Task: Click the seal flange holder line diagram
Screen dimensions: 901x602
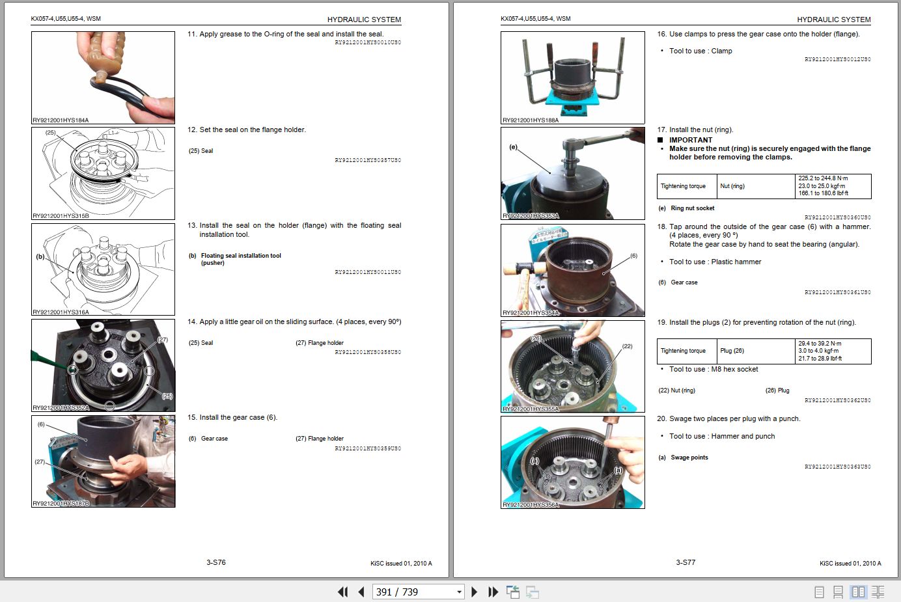Action: (102, 172)
